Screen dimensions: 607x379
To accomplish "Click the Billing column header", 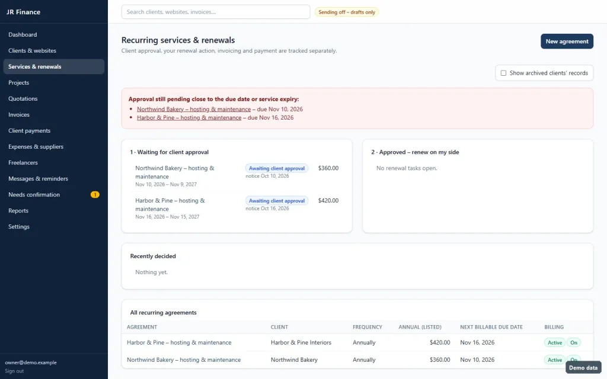I will pos(554,327).
